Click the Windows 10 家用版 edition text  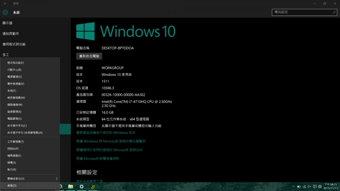pos(117,75)
